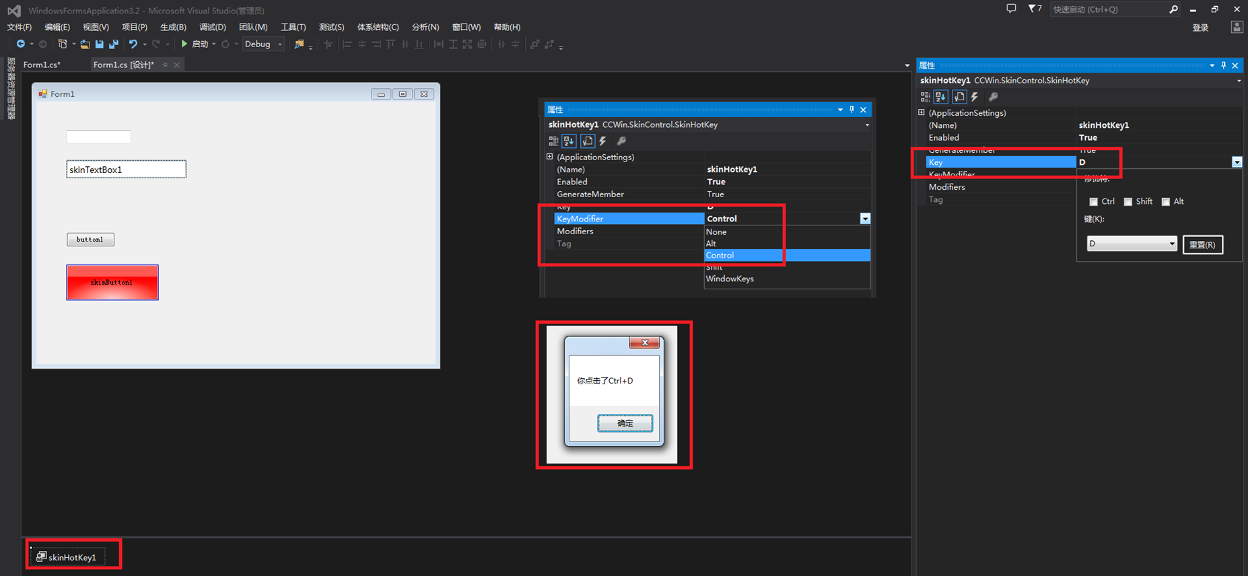
Task: Click the Find in Files toolbar icon
Action: coord(299,44)
